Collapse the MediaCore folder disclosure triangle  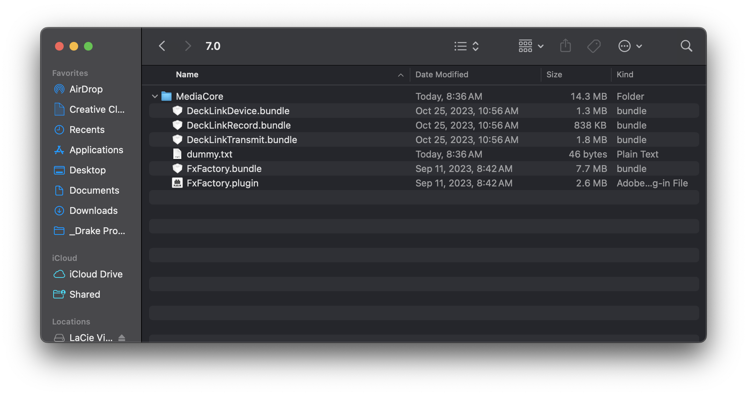point(155,96)
